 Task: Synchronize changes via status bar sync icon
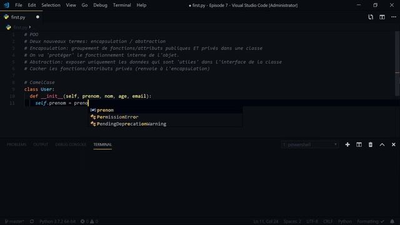click(x=32, y=221)
